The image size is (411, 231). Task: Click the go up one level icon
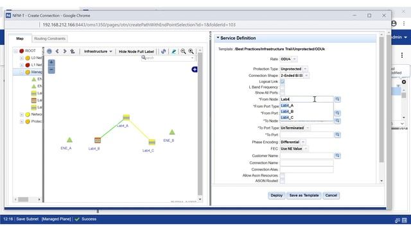click(x=73, y=51)
